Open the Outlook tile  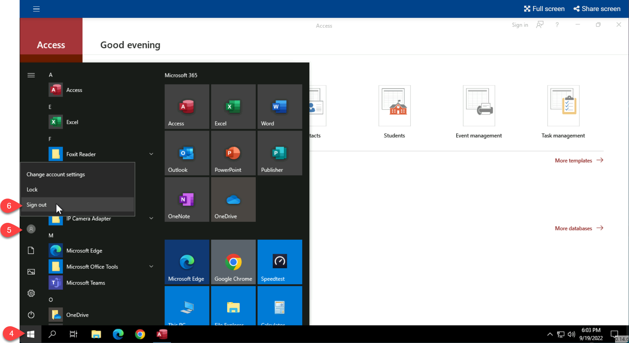point(187,153)
